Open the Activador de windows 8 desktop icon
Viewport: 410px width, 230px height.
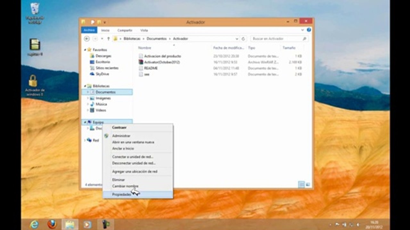34,85
